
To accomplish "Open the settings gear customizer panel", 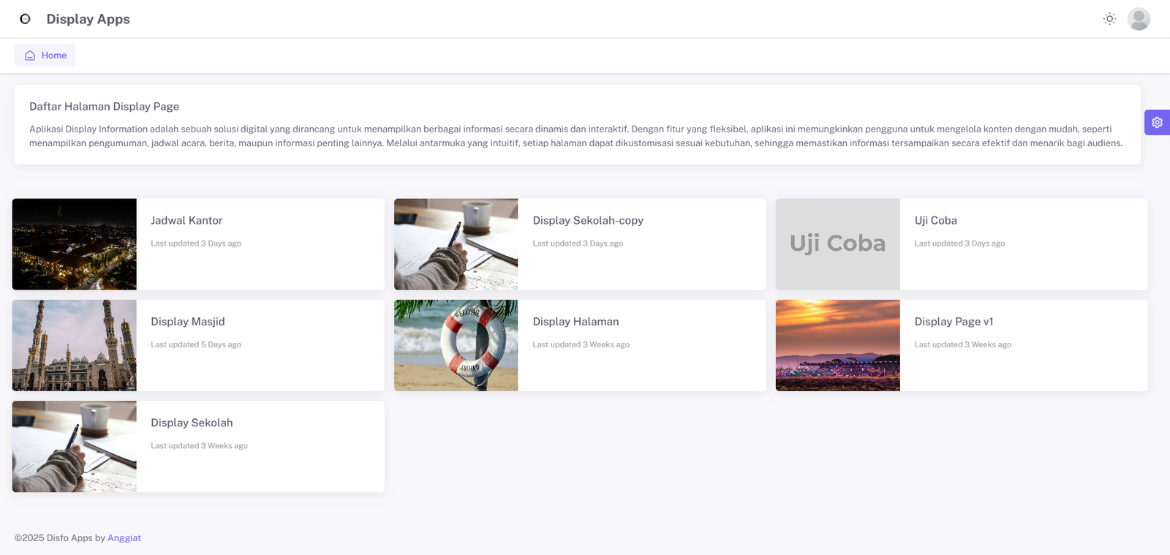I will 1157,123.
